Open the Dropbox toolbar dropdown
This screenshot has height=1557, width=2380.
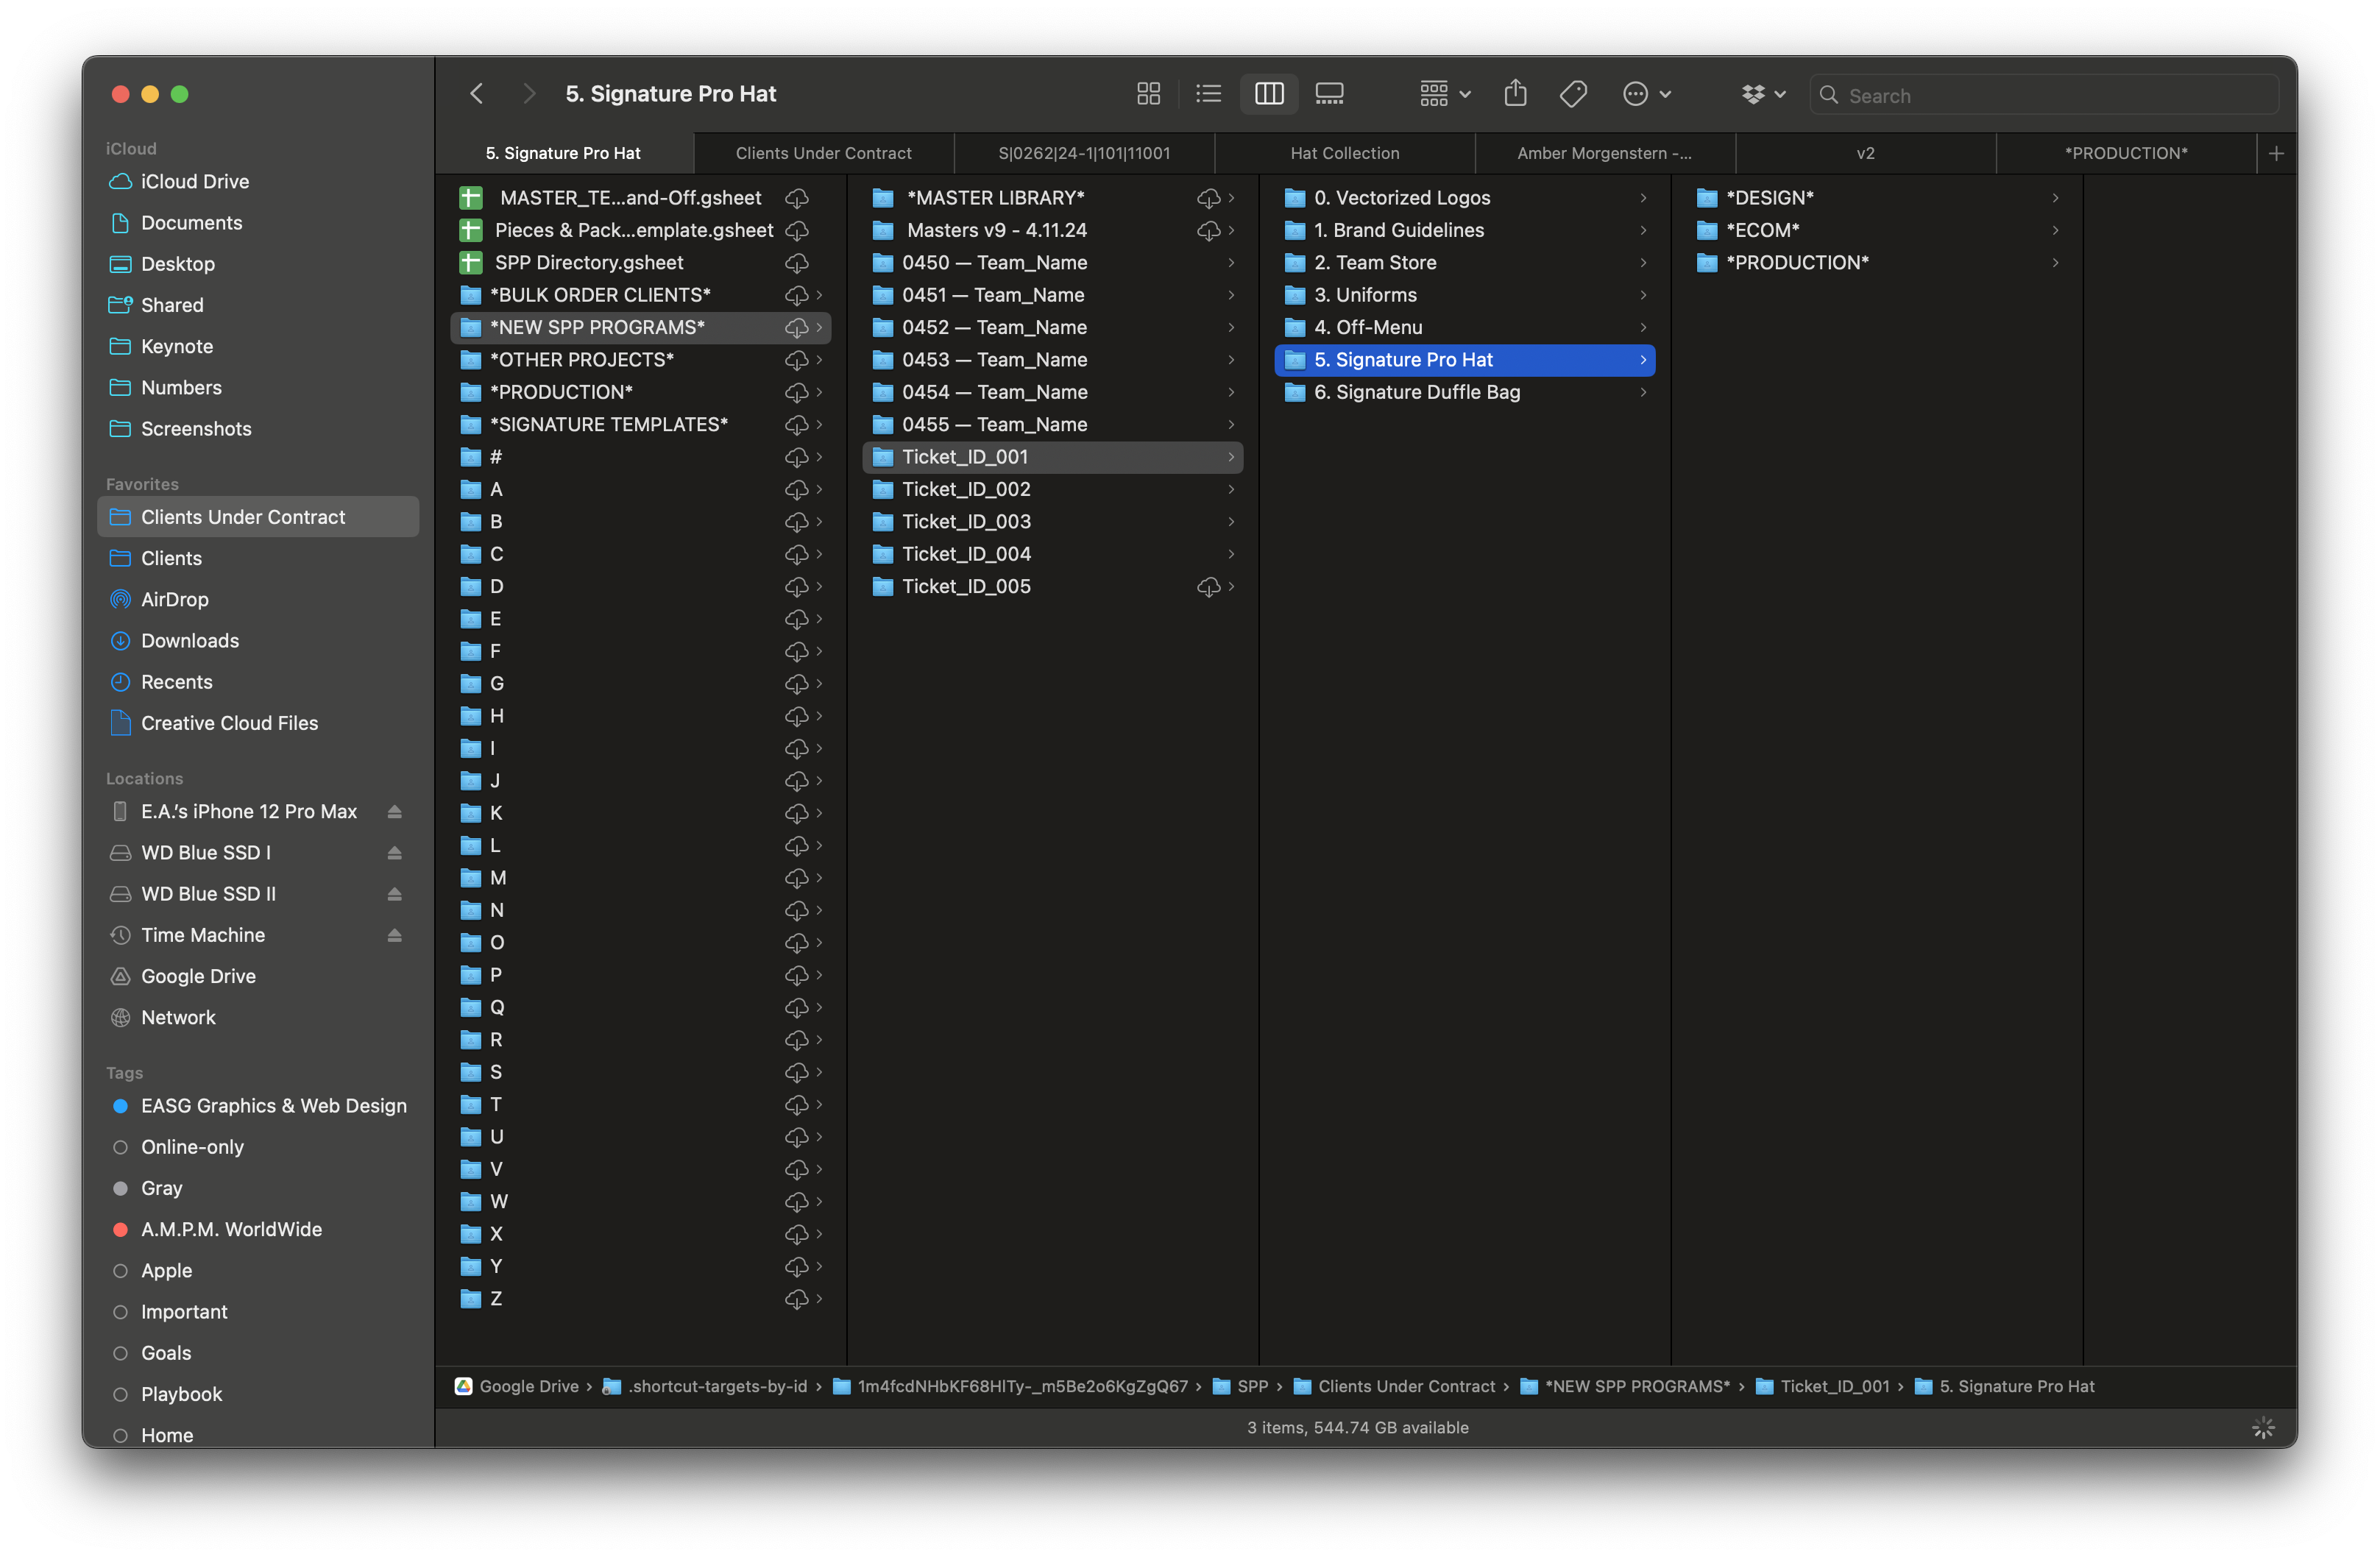click(x=1763, y=94)
